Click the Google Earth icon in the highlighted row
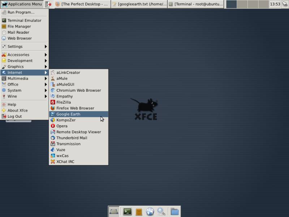This screenshot has width=289, height=217. [x=53, y=114]
